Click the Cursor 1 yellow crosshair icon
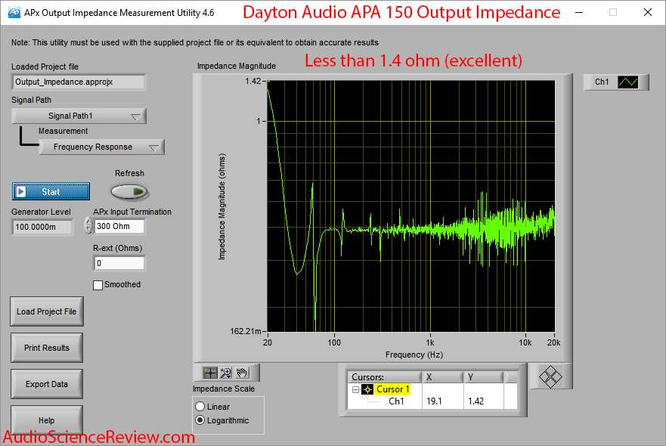The height and width of the screenshot is (446, 666). tap(367, 389)
